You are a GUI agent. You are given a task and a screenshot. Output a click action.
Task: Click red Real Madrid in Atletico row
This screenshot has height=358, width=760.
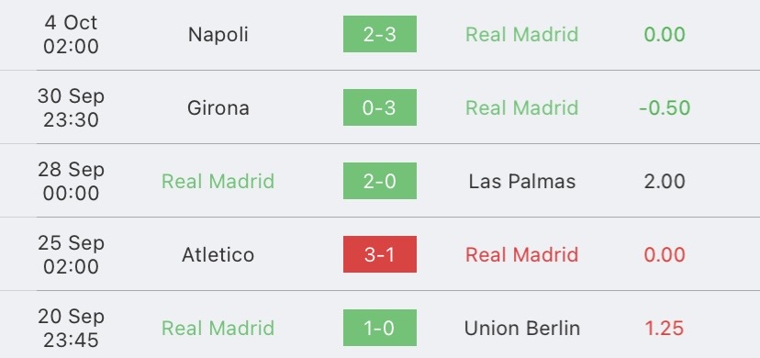point(522,255)
